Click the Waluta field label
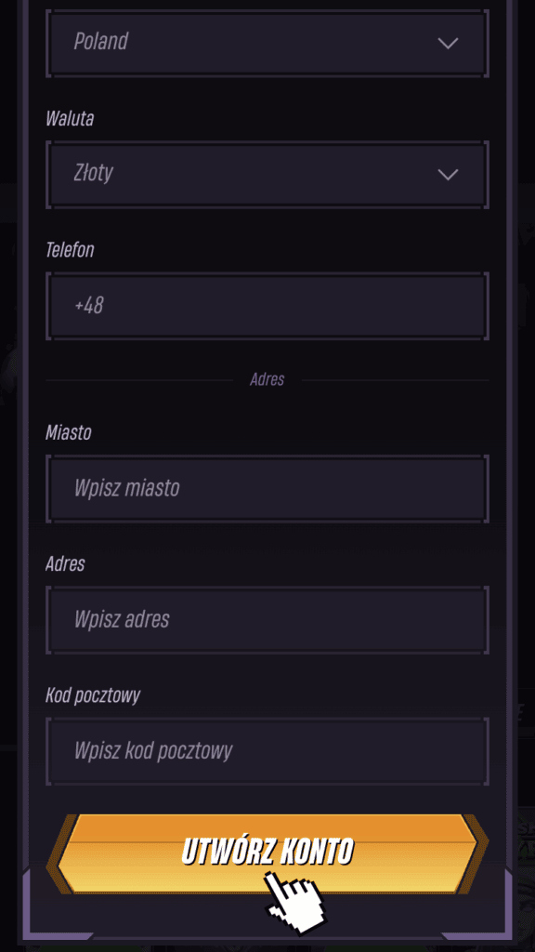Screen dimensions: 535x952 [x=70, y=118]
